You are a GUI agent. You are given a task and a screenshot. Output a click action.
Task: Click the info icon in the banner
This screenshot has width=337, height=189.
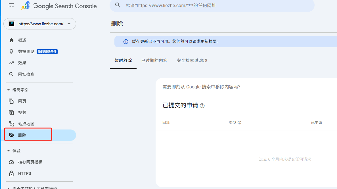126,42
